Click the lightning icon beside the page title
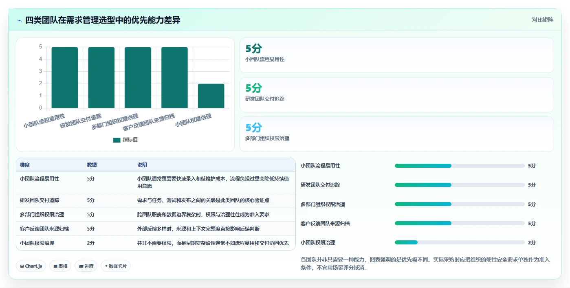This screenshot has width=570, height=288. (19, 20)
